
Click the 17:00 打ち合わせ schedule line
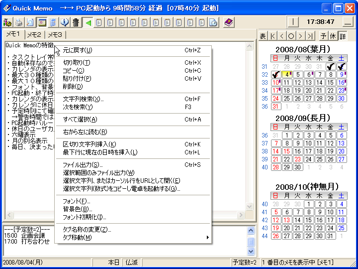point(27,241)
